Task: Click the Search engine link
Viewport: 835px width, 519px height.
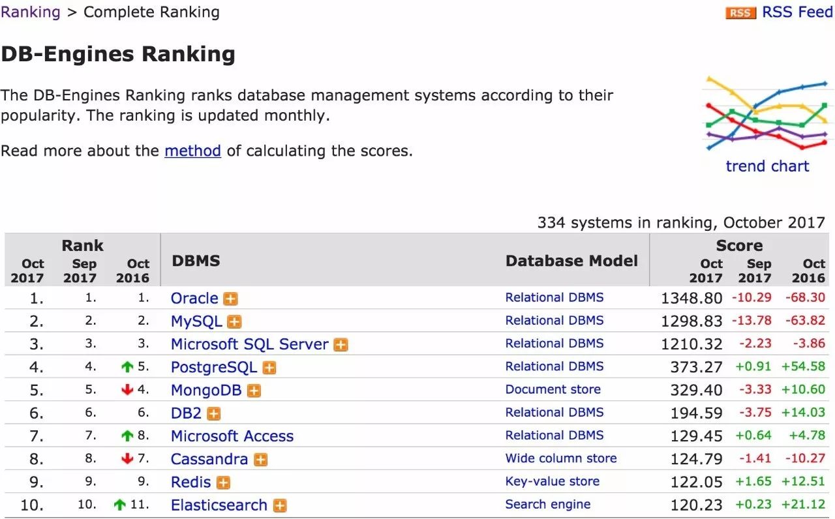Action: [x=548, y=504]
